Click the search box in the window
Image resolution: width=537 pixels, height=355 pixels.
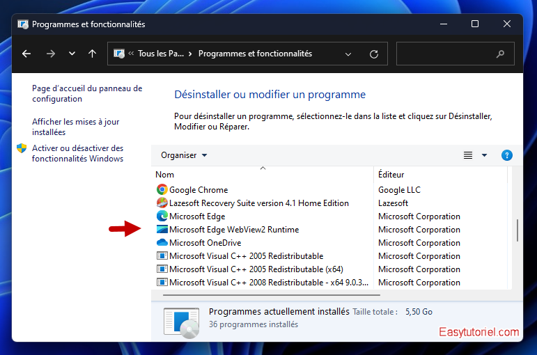[455, 54]
